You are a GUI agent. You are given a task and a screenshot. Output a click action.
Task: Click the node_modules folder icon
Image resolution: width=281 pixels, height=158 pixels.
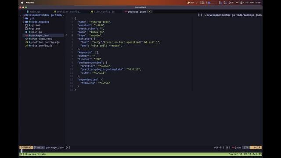[x=26, y=22]
